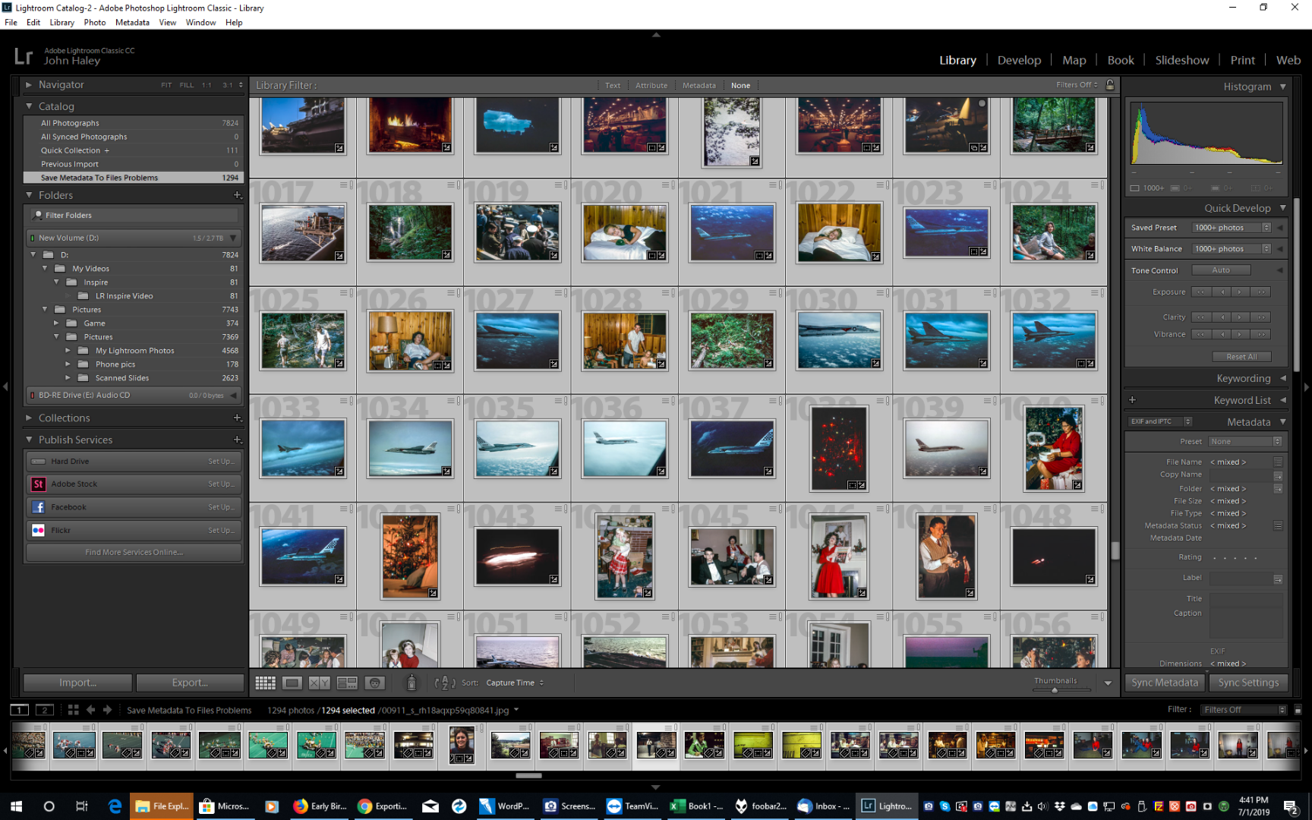Apply Auto tone control
Screen dimensions: 1312x820
(x=1221, y=270)
